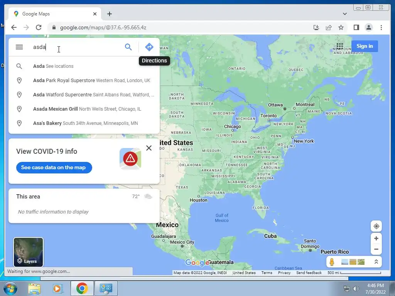The image size is (395, 296).
Task: Zoom out with the minus button
Action: 376,249
